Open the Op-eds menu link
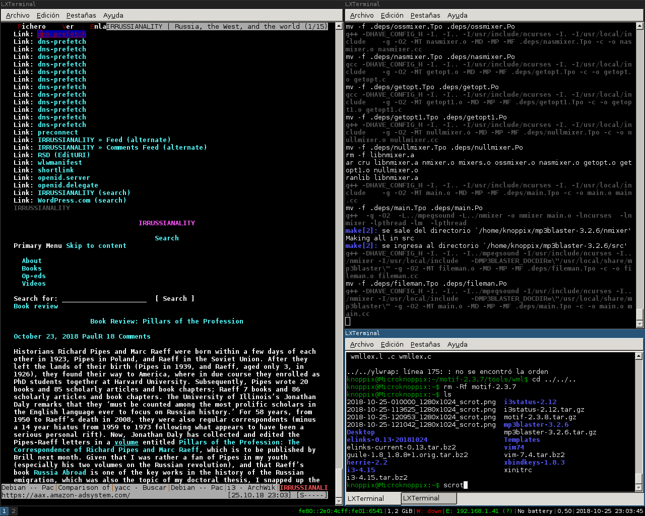Viewport: 645px width, 516px height. (x=34, y=276)
